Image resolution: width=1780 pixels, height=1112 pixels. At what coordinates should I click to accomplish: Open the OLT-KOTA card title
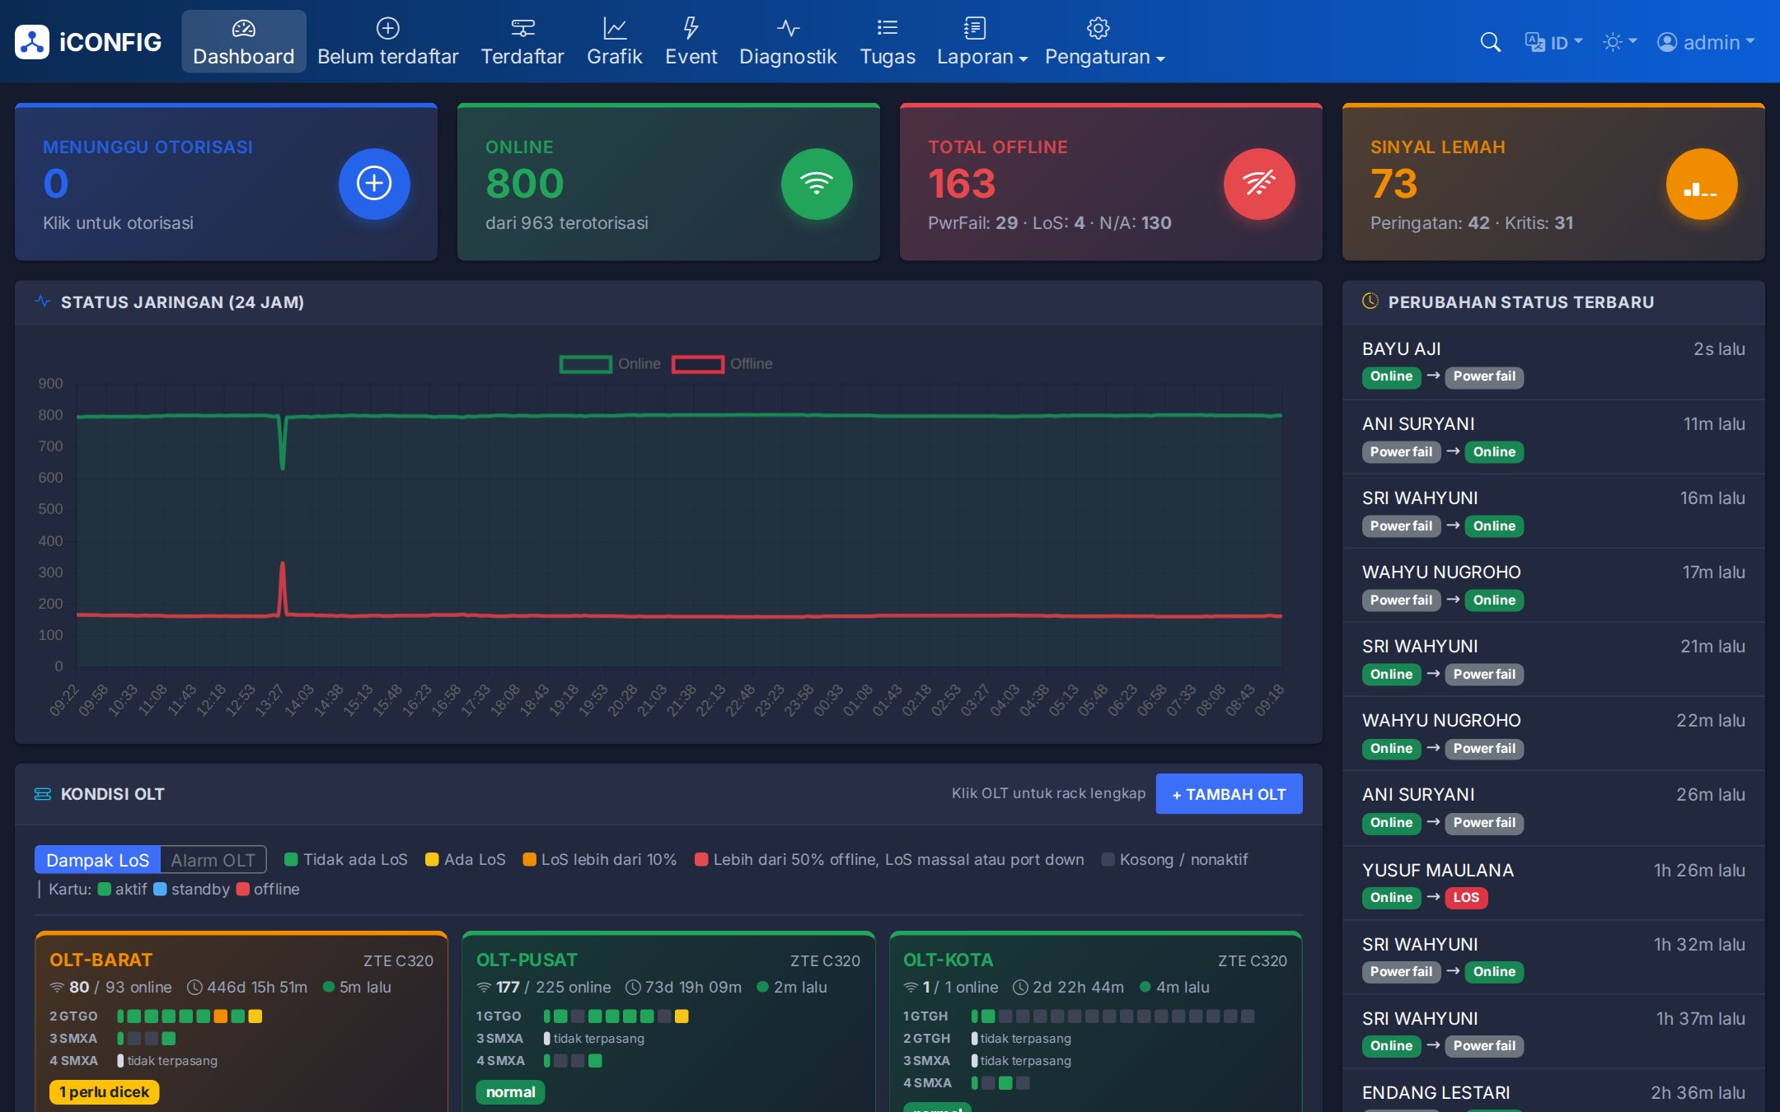click(x=949, y=960)
